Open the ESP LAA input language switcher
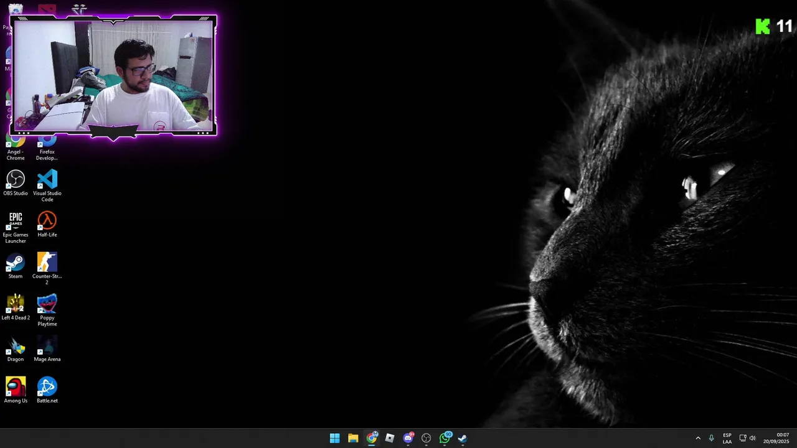This screenshot has width=797, height=448. click(727, 438)
